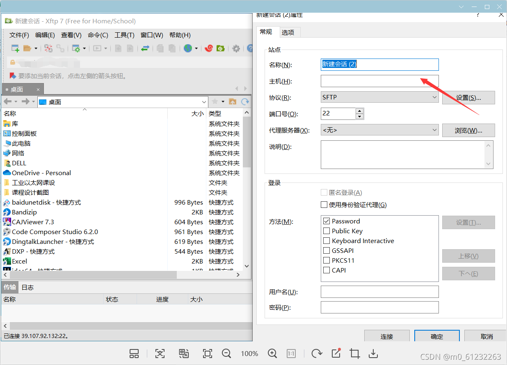This screenshot has height=365, width=507.
Task: Switch to the 选项 tab in properties dialog
Action: click(290, 32)
